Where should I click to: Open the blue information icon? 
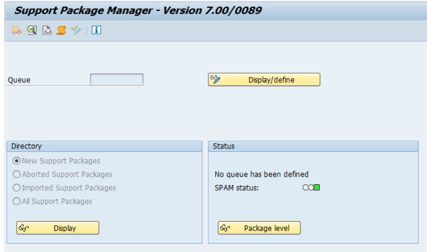[x=96, y=30]
